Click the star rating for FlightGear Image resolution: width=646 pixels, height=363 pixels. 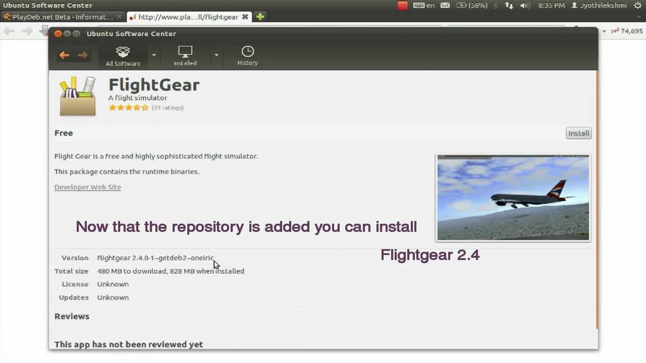point(129,107)
